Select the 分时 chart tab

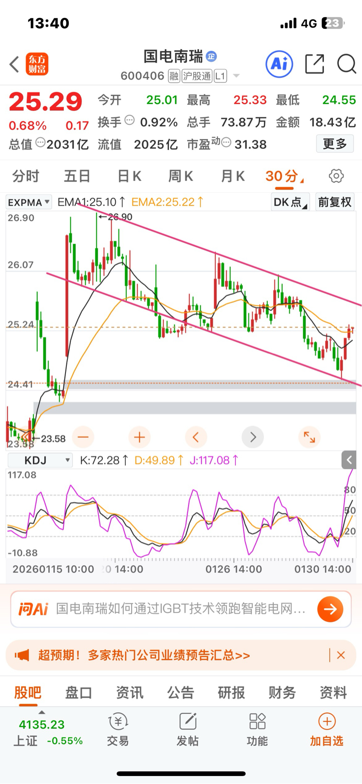(x=26, y=176)
